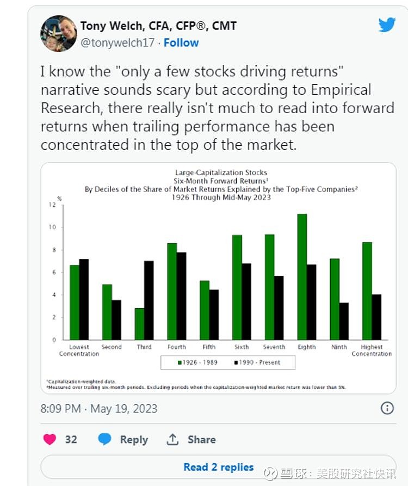Click the green 1926-1989 legend swatch

[180, 362]
